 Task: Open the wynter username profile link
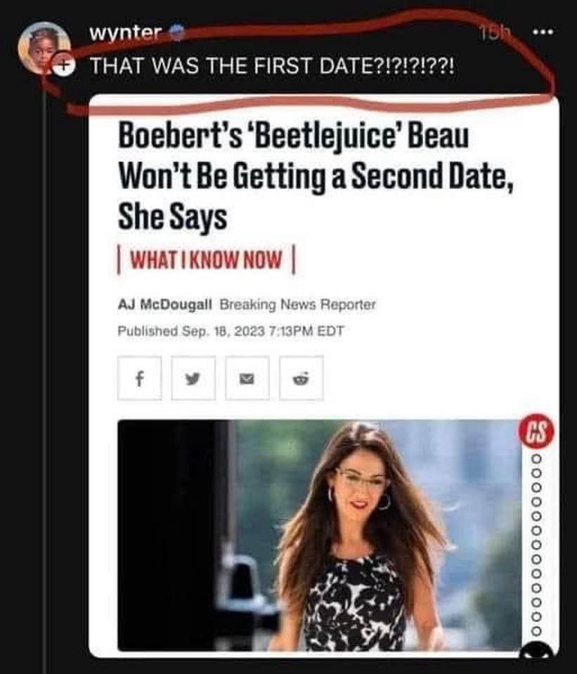pyautogui.click(x=126, y=32)
